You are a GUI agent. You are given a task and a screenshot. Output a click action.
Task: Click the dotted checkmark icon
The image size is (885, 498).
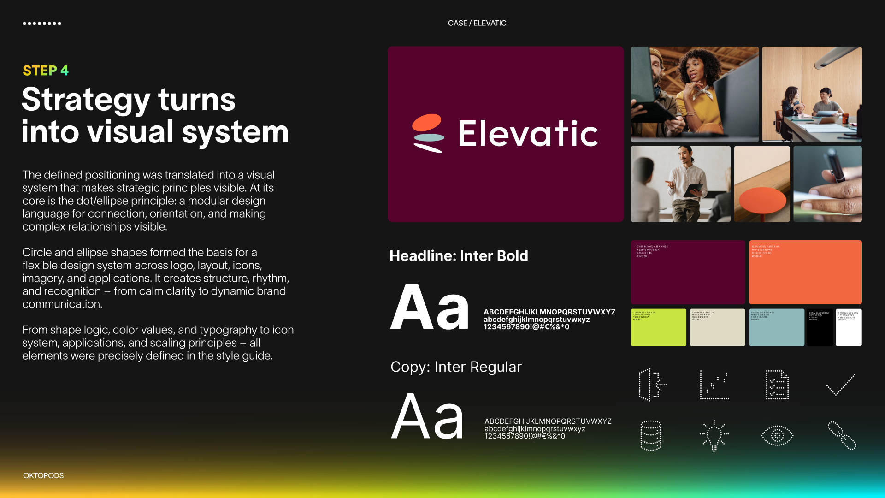click(x=841, y=385)
